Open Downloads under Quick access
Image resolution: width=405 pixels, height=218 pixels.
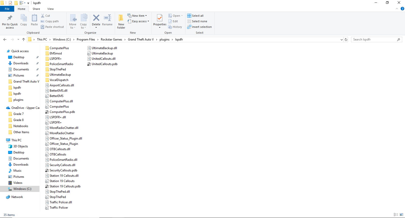point(21,63)
